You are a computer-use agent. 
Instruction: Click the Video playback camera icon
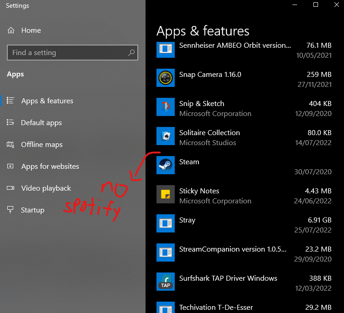(x=10, y=188)
